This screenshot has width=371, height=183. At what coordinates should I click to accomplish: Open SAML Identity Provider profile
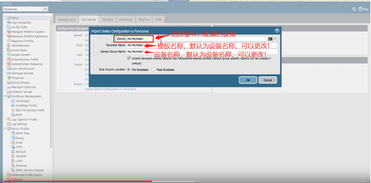(30, 170)
